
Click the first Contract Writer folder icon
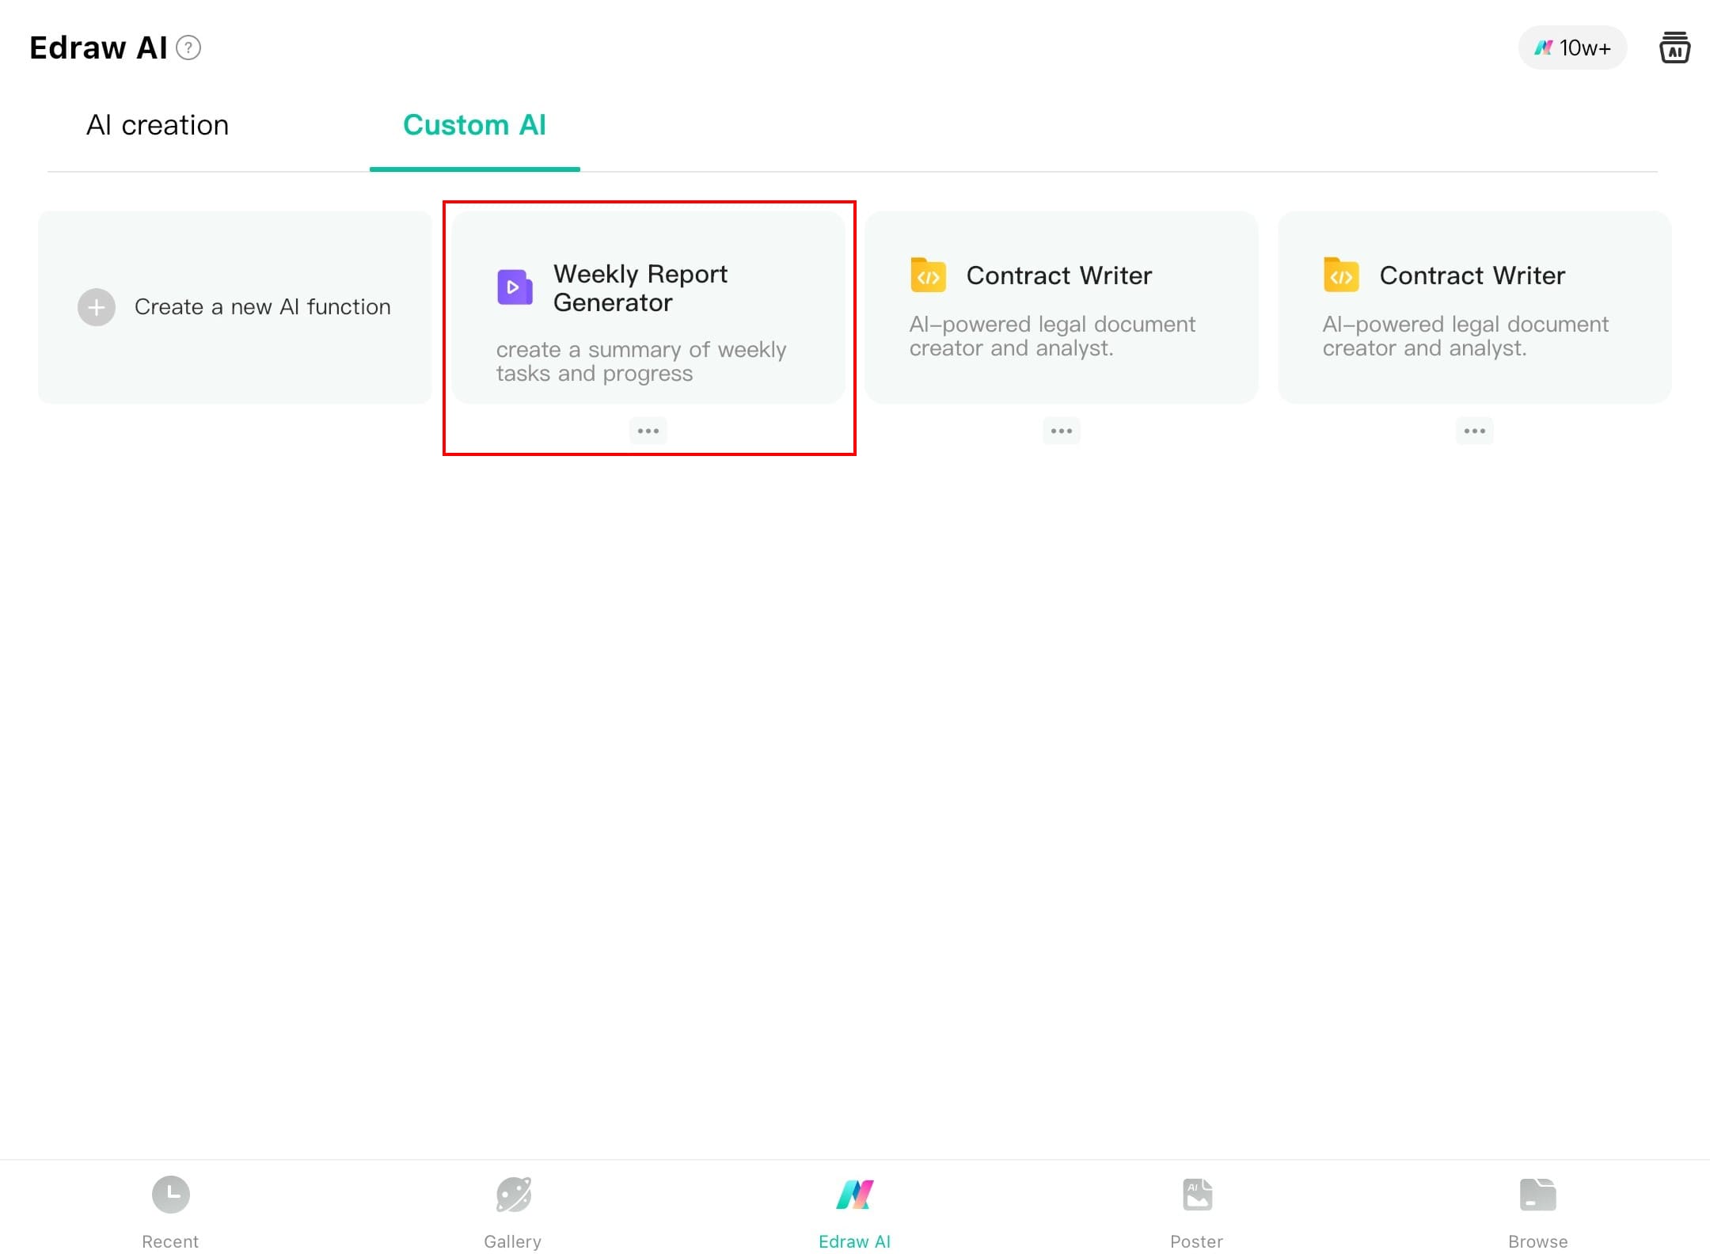click(x=928, y=275)
